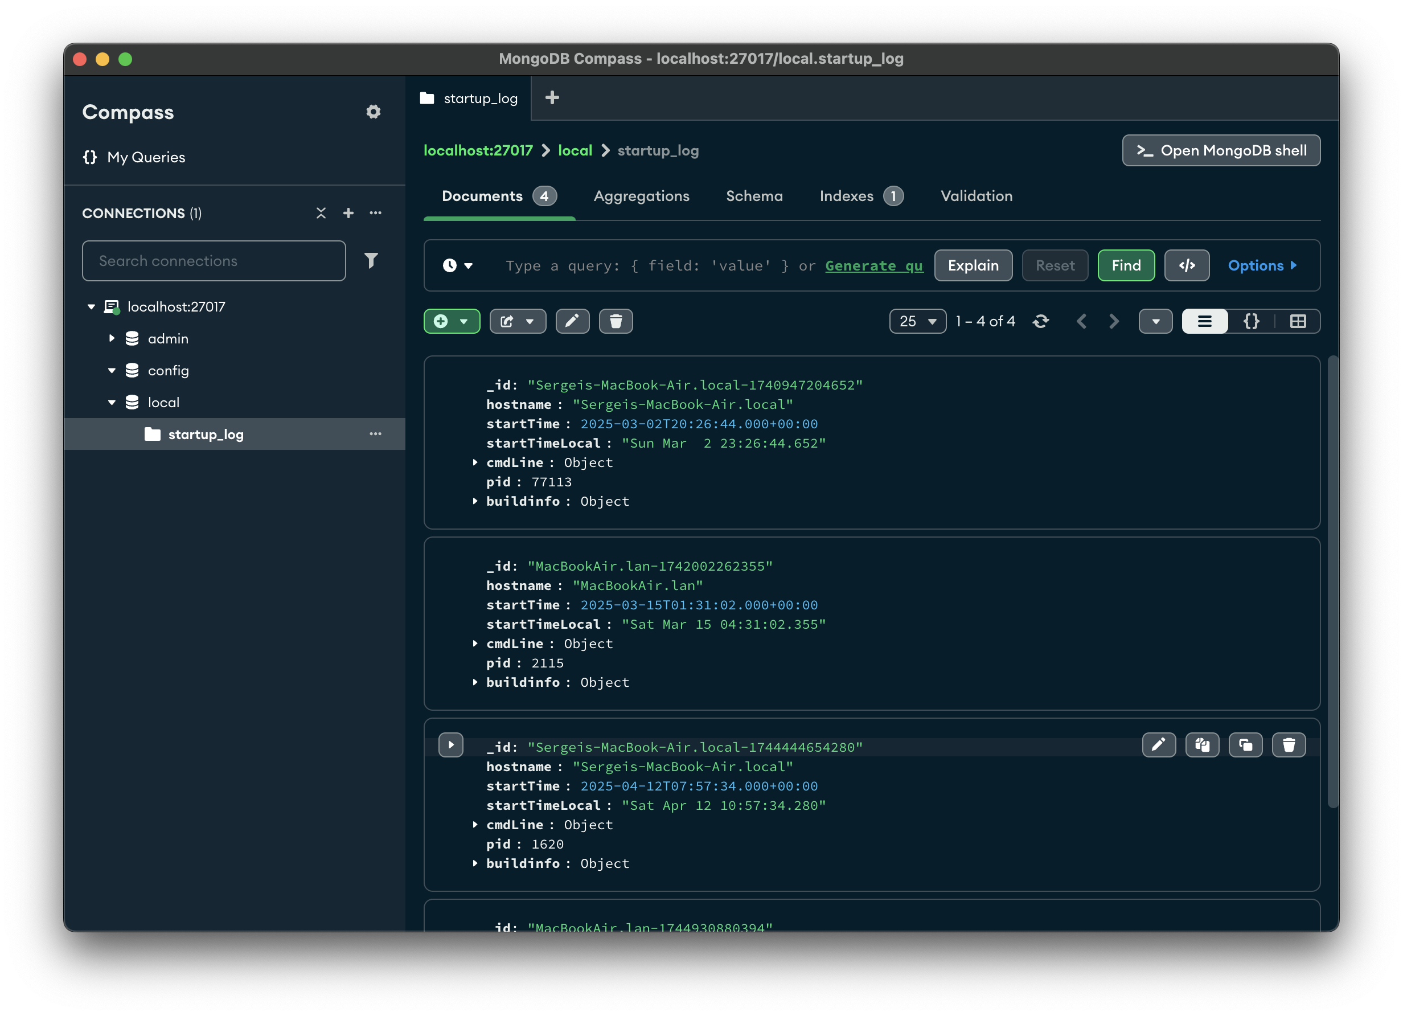Expand buildinfo in 1744444654280 document
Image resolution: width=1403 pixels, height=1016 pixels.
click(x=474, y=863)
